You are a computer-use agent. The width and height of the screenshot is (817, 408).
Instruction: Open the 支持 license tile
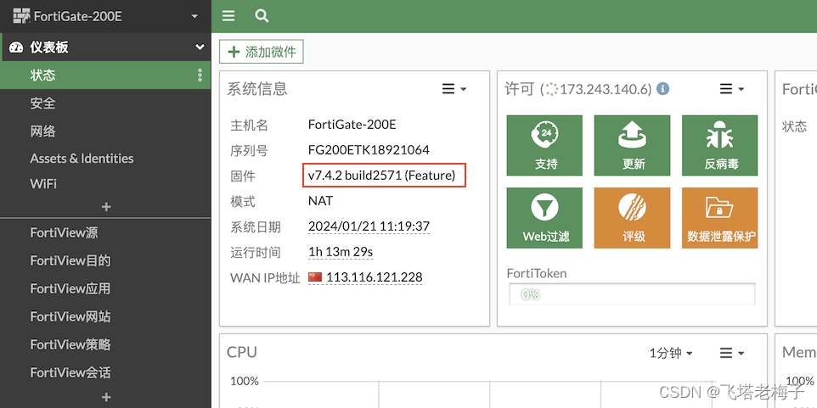click(544, 145)
